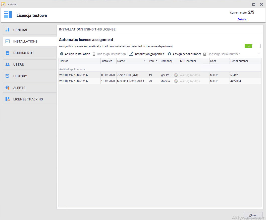Switch to the Documents tab
266x220 pixels.
click(x=23, y=53)
